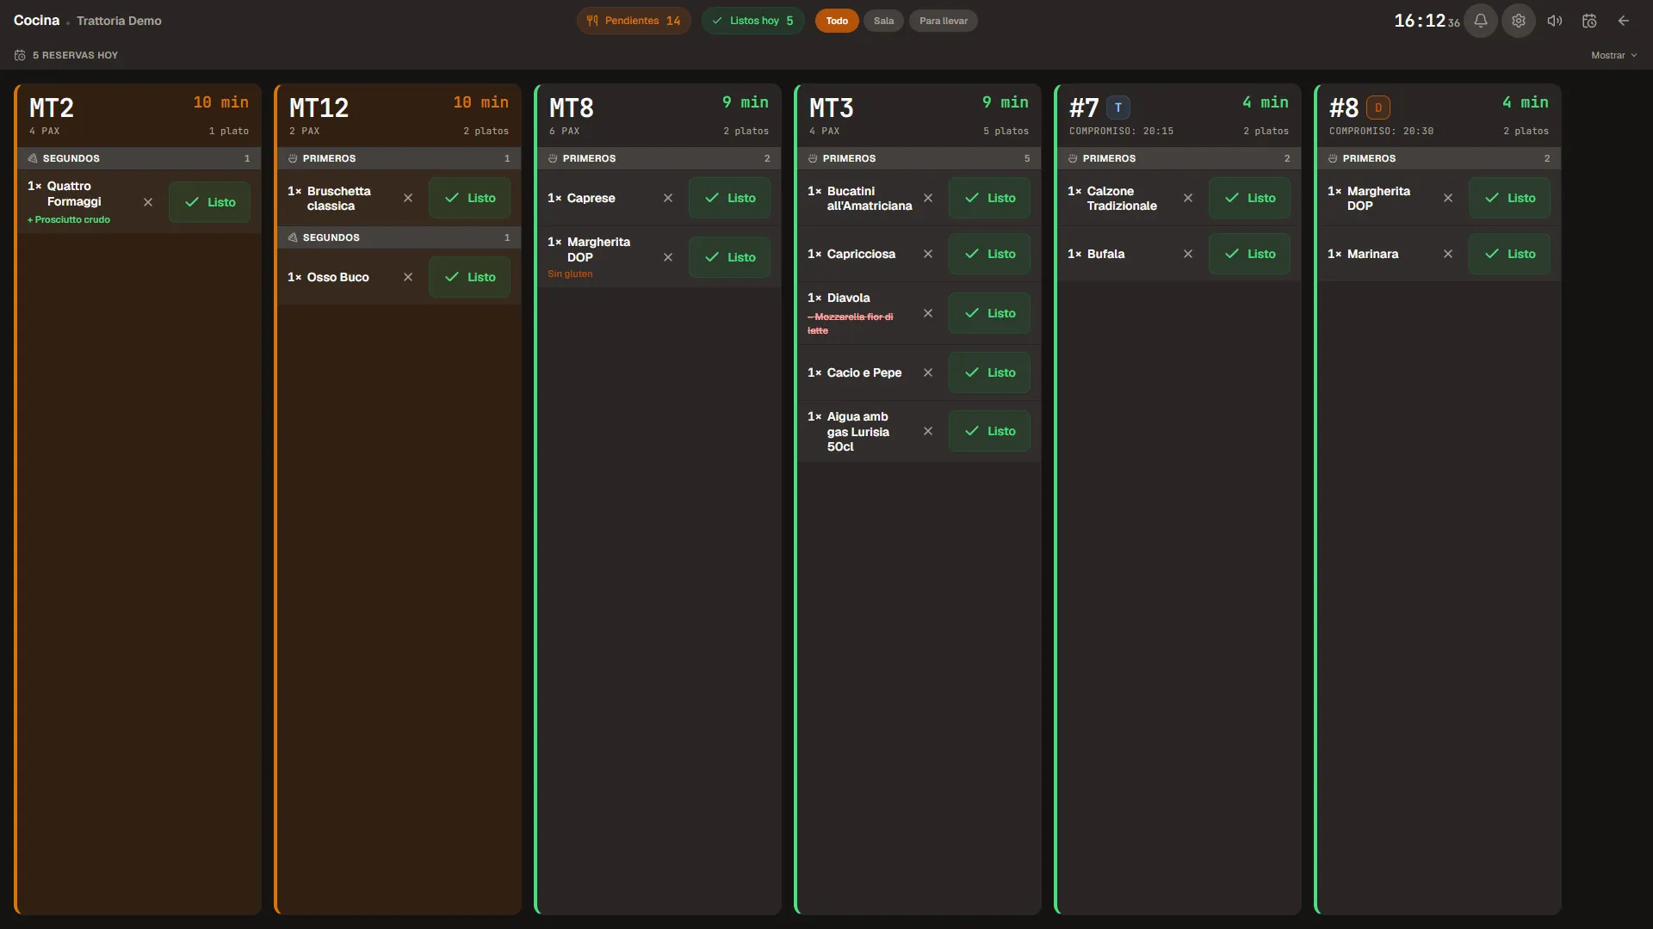Toggle the sound speaker icon
Image resolution: width=1653 pixels, height=929 pixels.
[1555, 21]
